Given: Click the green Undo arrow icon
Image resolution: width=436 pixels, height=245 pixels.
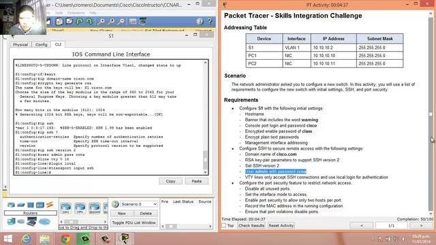Looking at the screenshot, I should coord(79,21).
